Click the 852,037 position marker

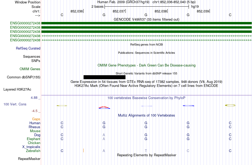[119, 11]
